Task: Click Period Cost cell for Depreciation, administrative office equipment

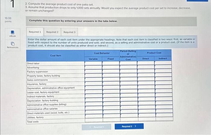Action: pos(129,87)
